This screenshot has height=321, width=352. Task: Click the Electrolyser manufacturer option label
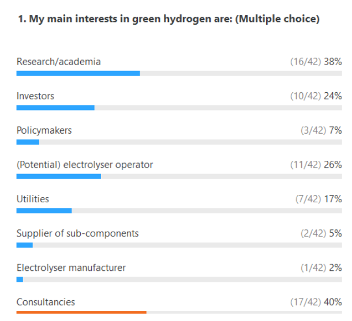pyautogui.click(x=71, y=267)
